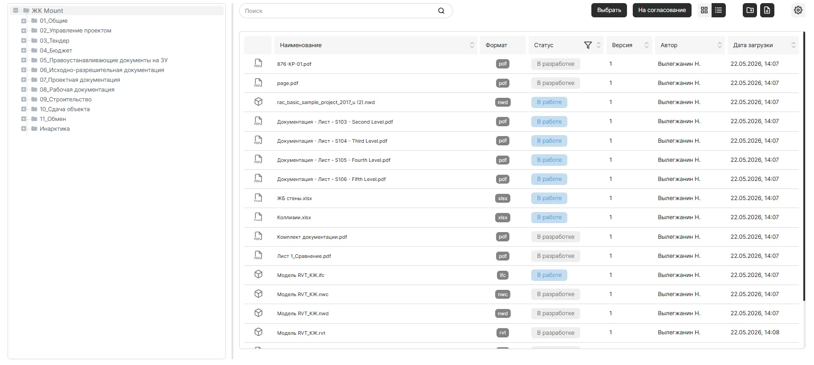Expand the 03_Тендер folder
Screen dimensions: 814x365
coord(24,40)
